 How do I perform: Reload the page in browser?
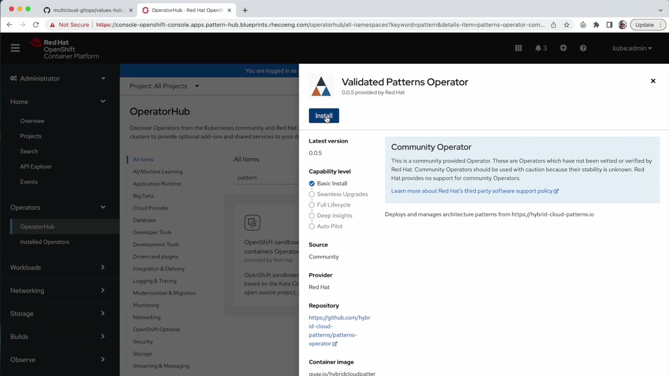tap(36, 25)
